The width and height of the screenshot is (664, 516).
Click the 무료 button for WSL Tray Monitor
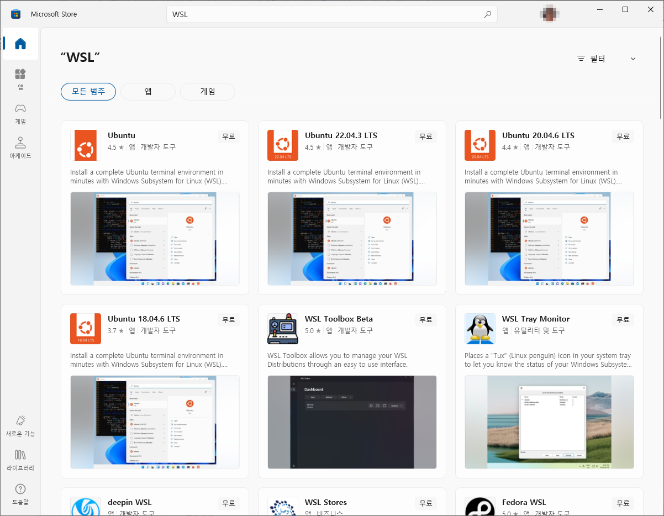(x=623, y=320)
